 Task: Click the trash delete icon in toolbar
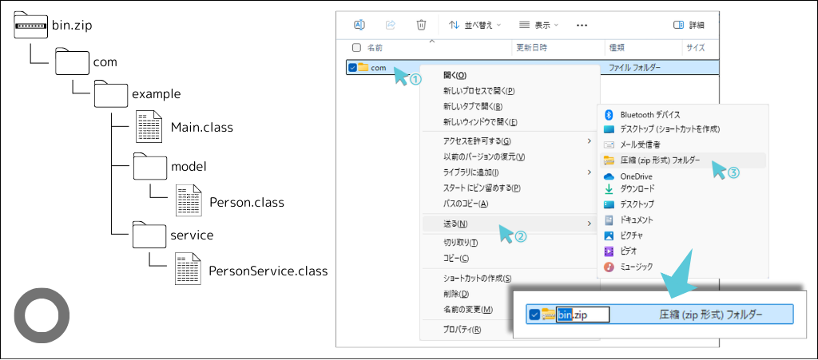click(422, 25)
